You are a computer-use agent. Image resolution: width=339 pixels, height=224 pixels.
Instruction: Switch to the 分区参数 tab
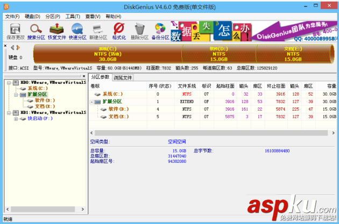(100, 77)
